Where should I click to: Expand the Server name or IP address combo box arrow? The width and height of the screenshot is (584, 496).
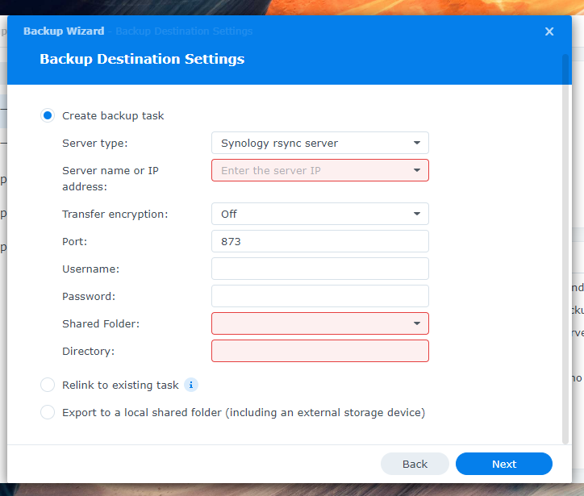click(417, 170)
